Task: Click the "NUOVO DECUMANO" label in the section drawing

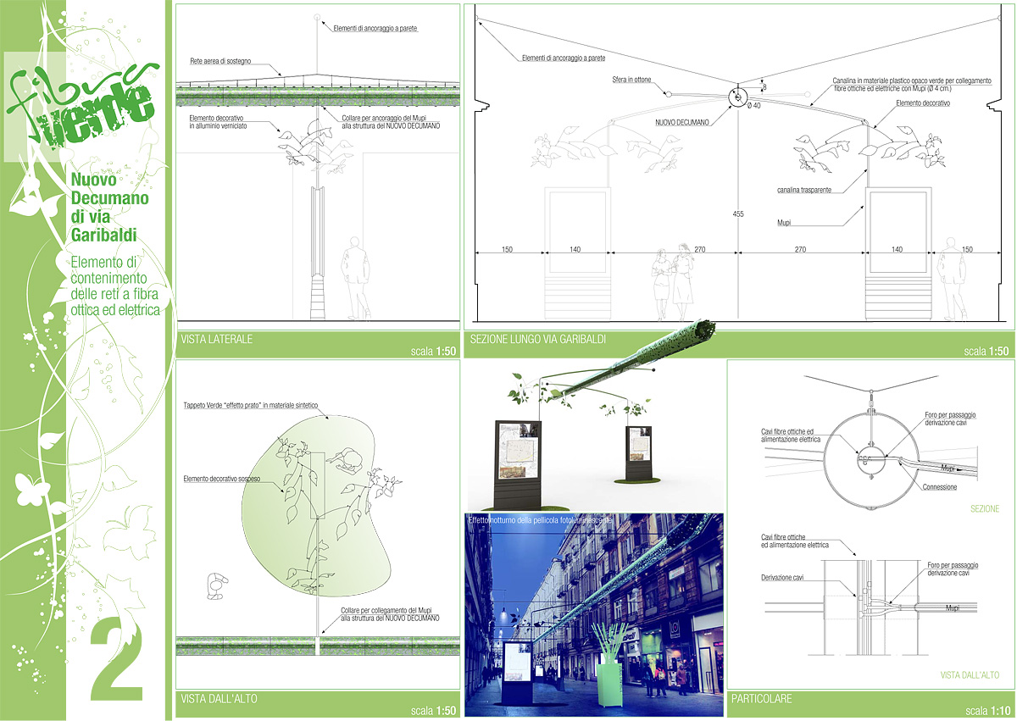Action: 682,122
